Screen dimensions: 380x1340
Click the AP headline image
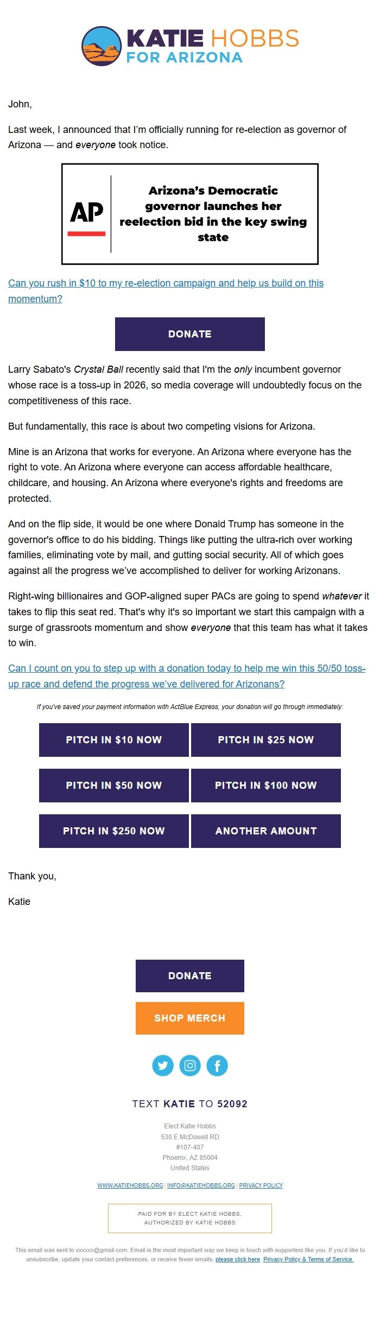click(x=190, y=214)
